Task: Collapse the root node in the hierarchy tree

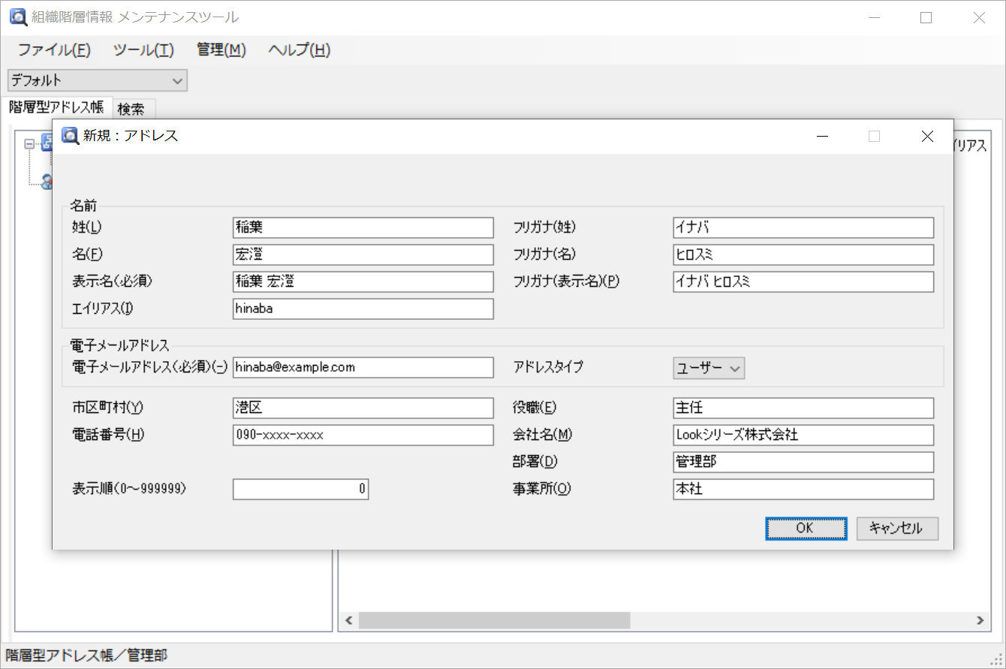Action: pos(28,143)
